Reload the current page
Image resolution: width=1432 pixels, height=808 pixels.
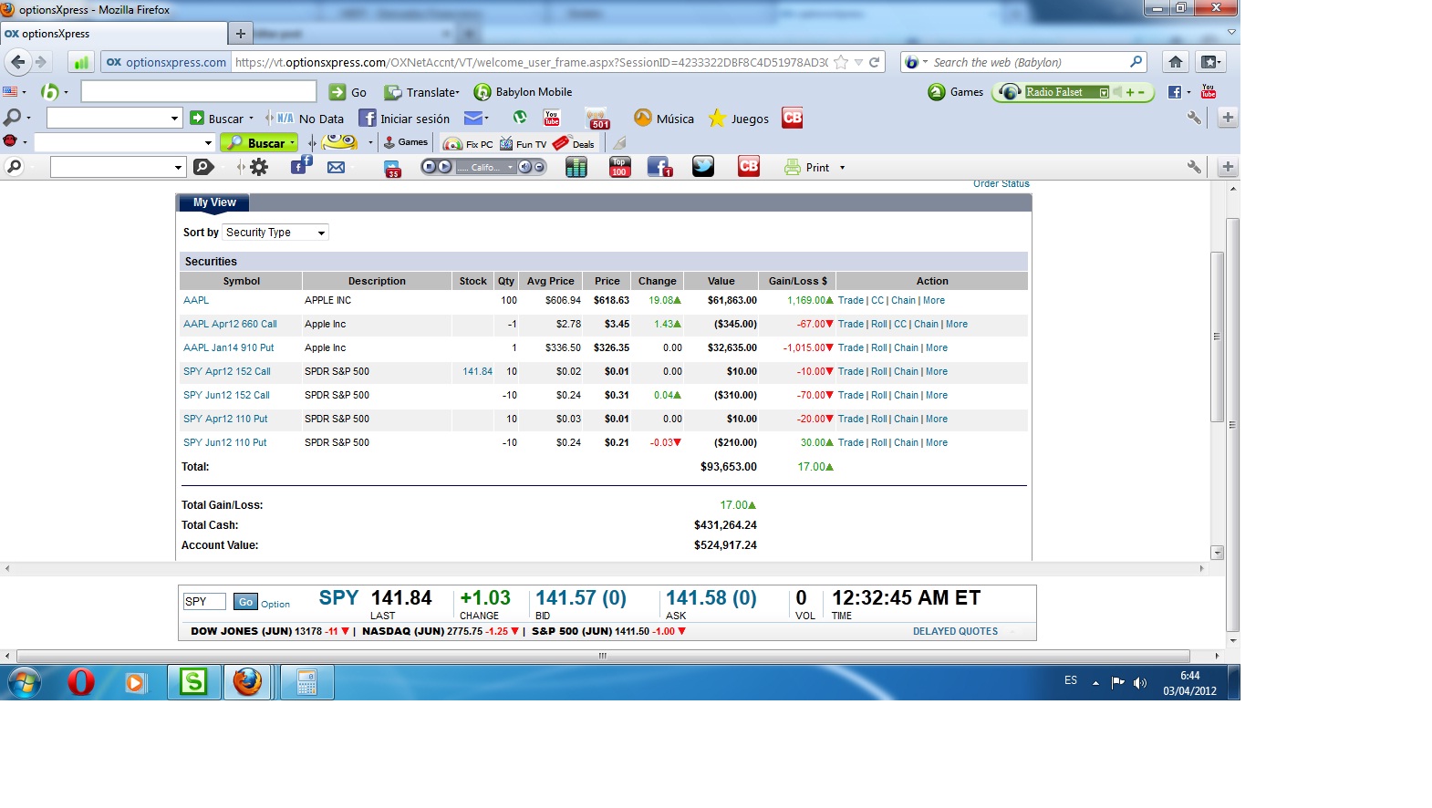coord(874,62)
